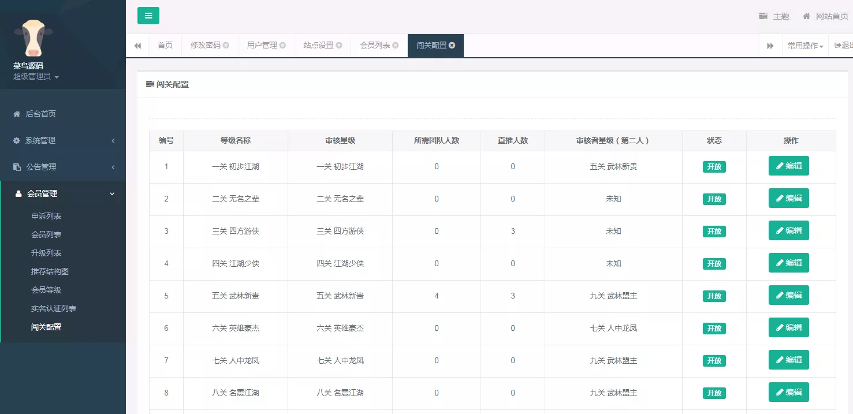Toggle 开放 status for 八关 名震江湖
Screen dimensions: 853x414
[x=714, y=393]
